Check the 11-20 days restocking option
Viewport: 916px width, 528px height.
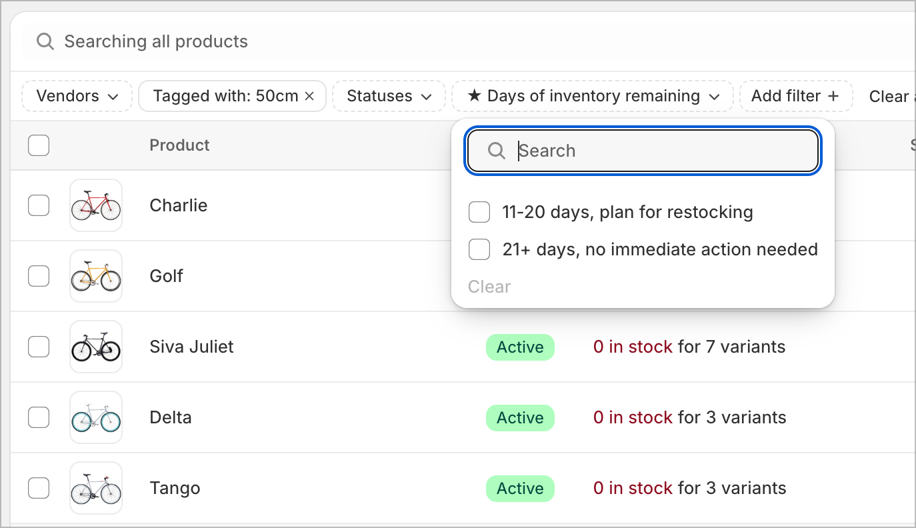point(479,212)
